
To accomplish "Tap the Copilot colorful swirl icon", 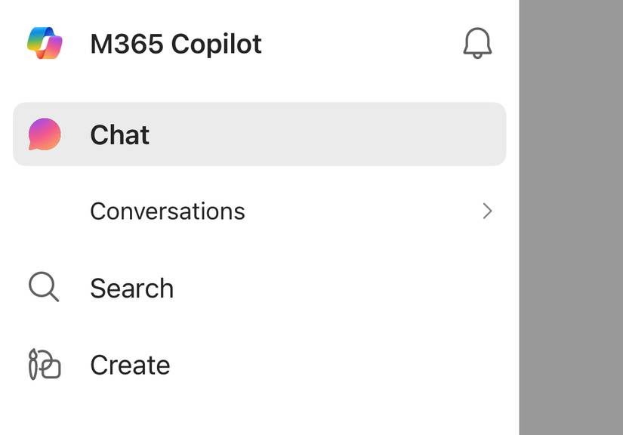I will [x=45, y=43].
